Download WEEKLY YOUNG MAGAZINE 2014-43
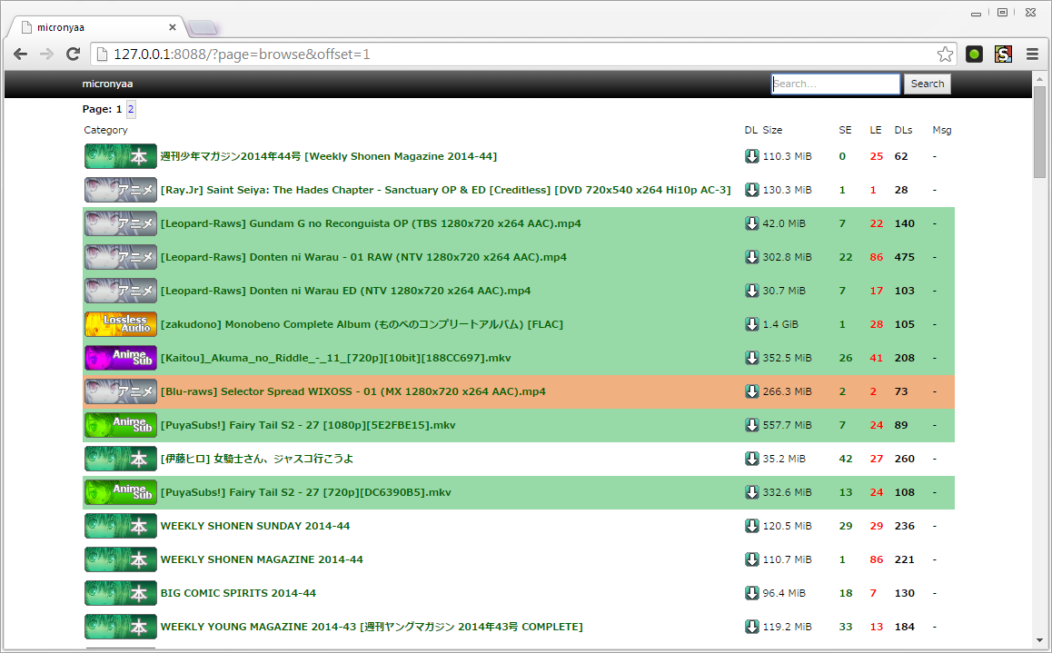Viewport: 1052px width, 653px height. pyautogui.click(x=751, y=626)
